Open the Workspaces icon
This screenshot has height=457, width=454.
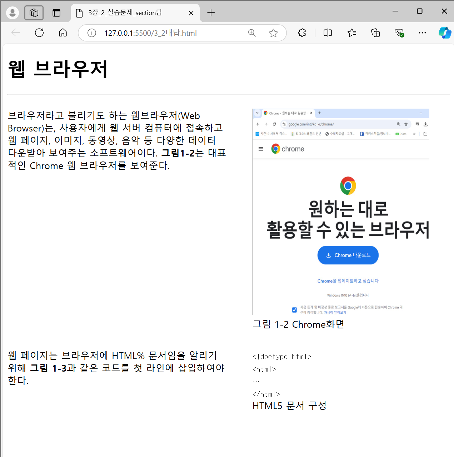point(34,13)
